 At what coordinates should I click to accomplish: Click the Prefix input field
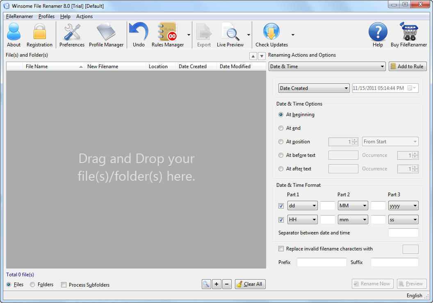[322, 262]
